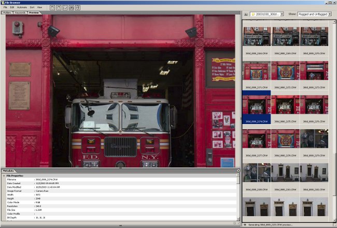Click the metadata panel scroll-down arrow
The height and width of the screenshot is (228, 337).
[238, 219]
